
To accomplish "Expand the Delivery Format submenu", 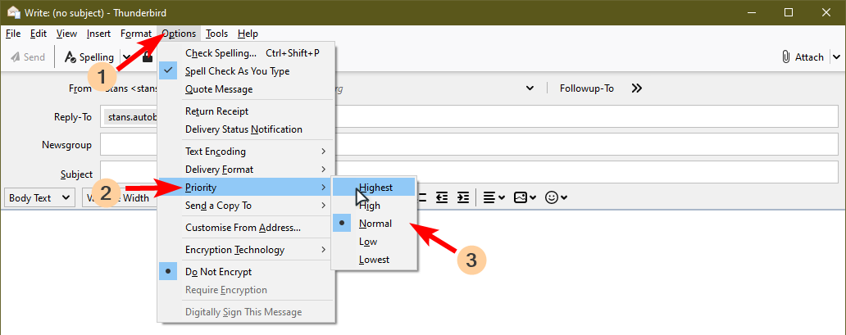I will tap(247, 170).
